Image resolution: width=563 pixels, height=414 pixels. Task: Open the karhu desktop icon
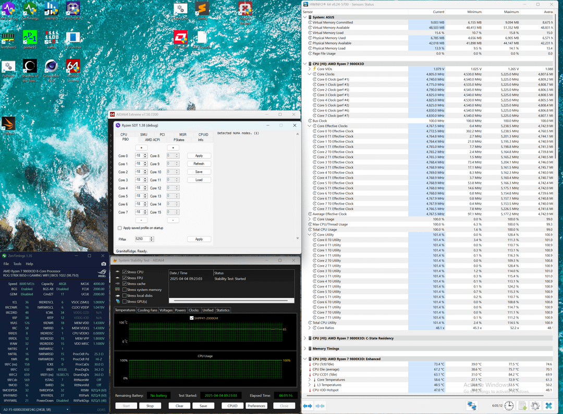point(51,40)
